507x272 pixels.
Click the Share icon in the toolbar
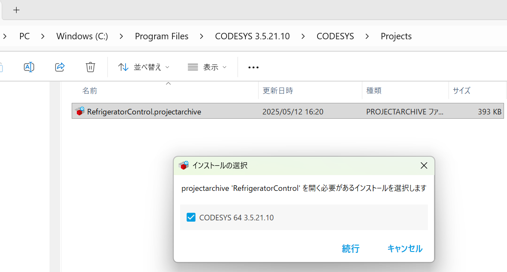[60, 67]
